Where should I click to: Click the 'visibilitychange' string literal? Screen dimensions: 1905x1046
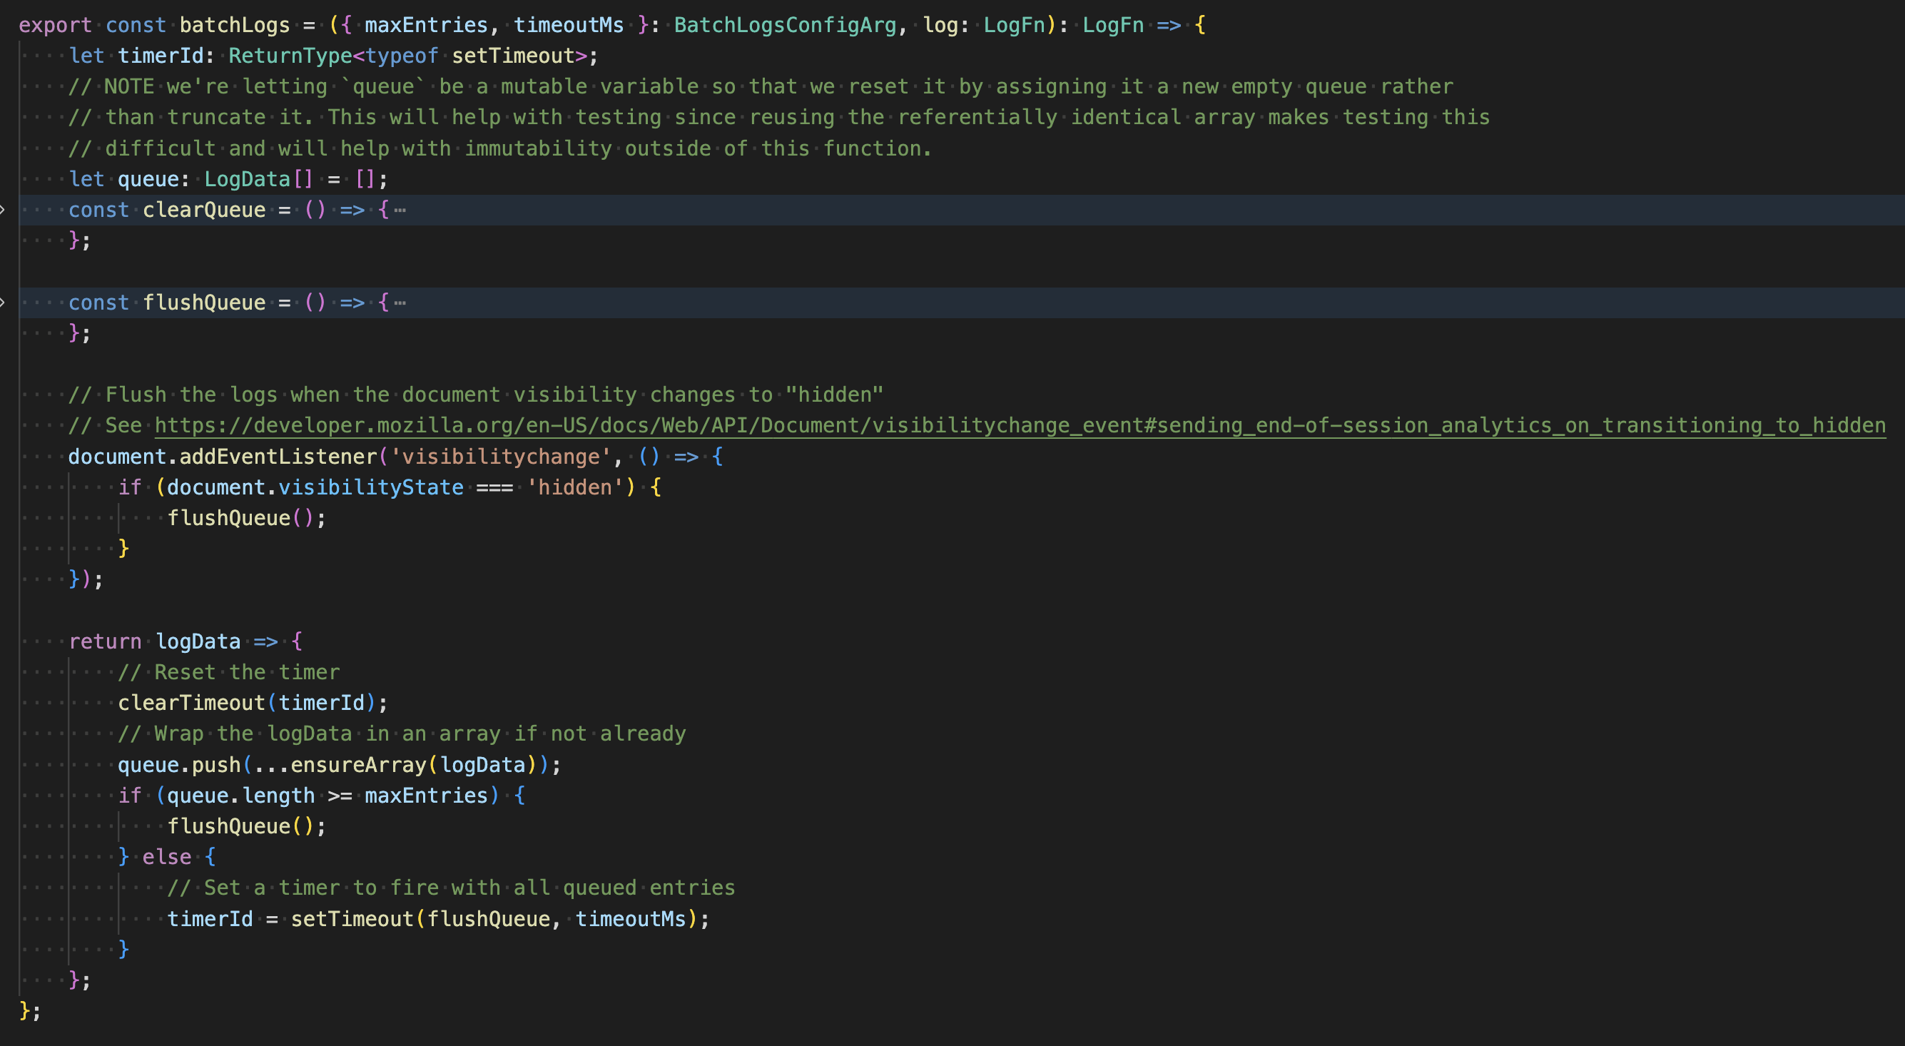pyautogui.click(x=501, y=457)
